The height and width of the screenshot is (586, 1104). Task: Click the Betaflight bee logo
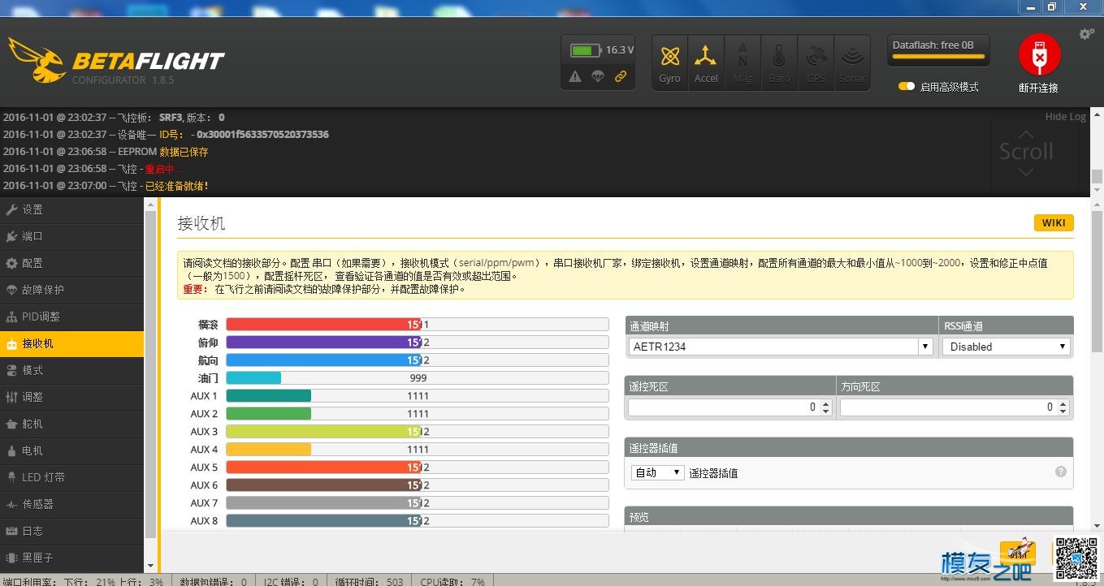tap(37, 59)
